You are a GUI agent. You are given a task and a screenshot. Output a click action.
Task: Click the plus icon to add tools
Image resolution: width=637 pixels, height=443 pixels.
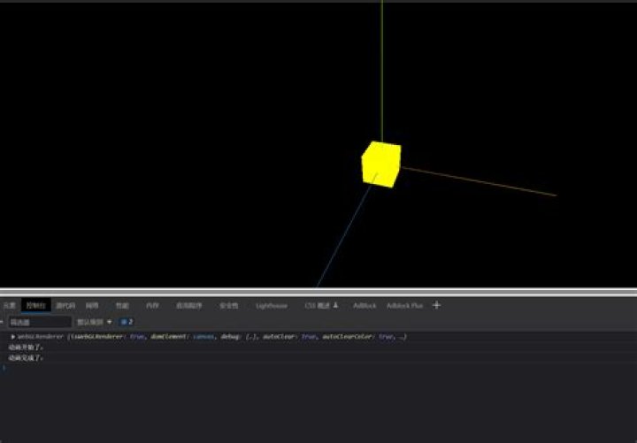point(437,305)
